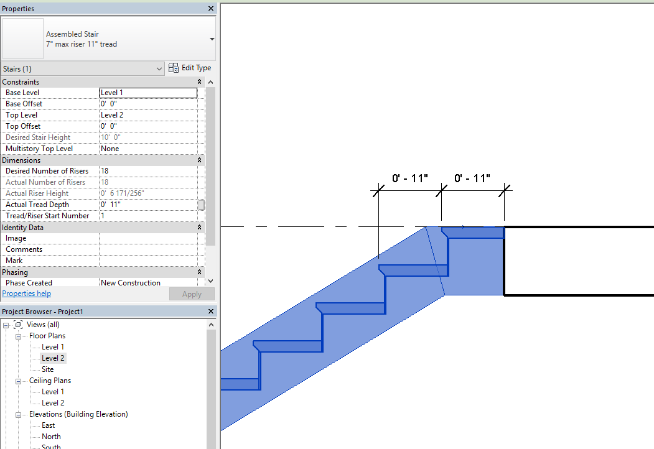Click the Edit Type button

(x=190, y=68)
